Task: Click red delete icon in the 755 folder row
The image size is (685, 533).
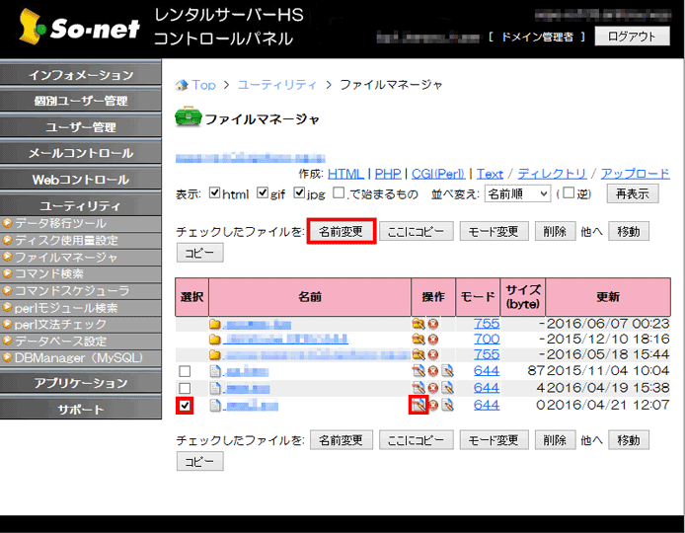Action: [x=432, y=324]
